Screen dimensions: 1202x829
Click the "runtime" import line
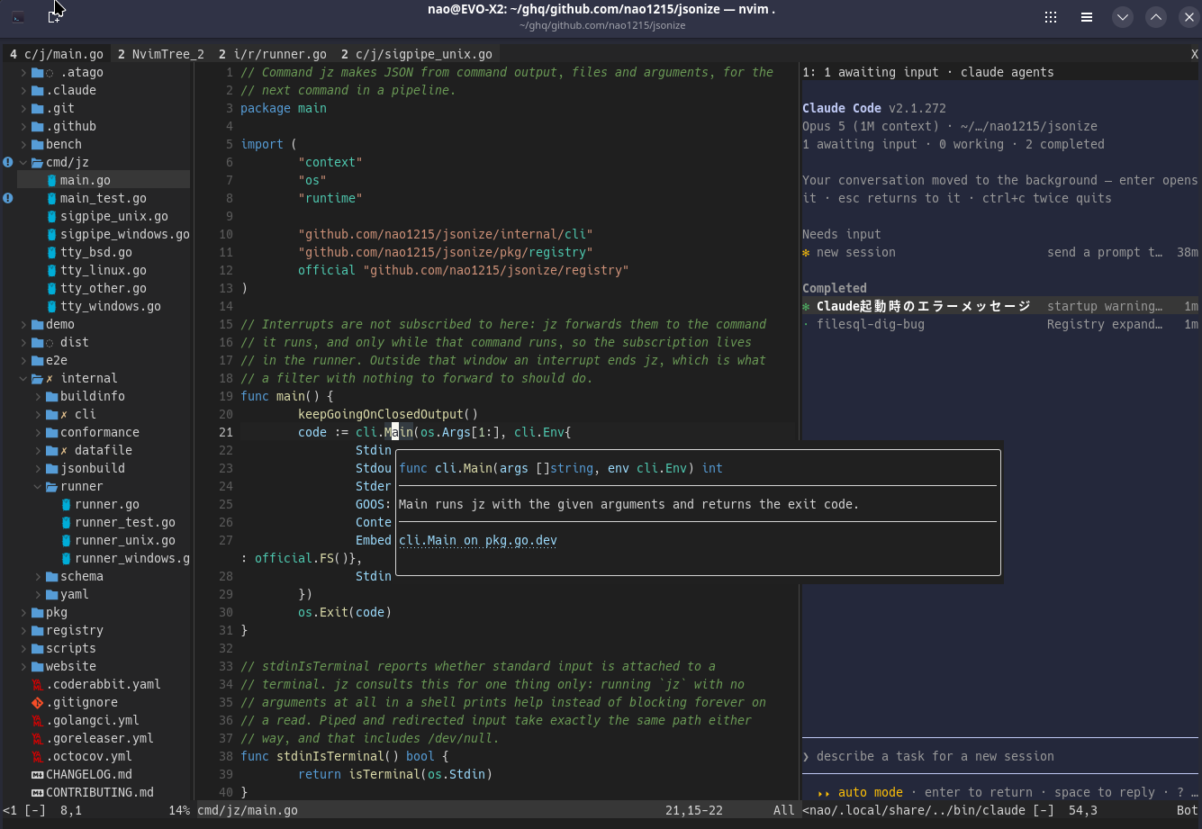[330, 198]
